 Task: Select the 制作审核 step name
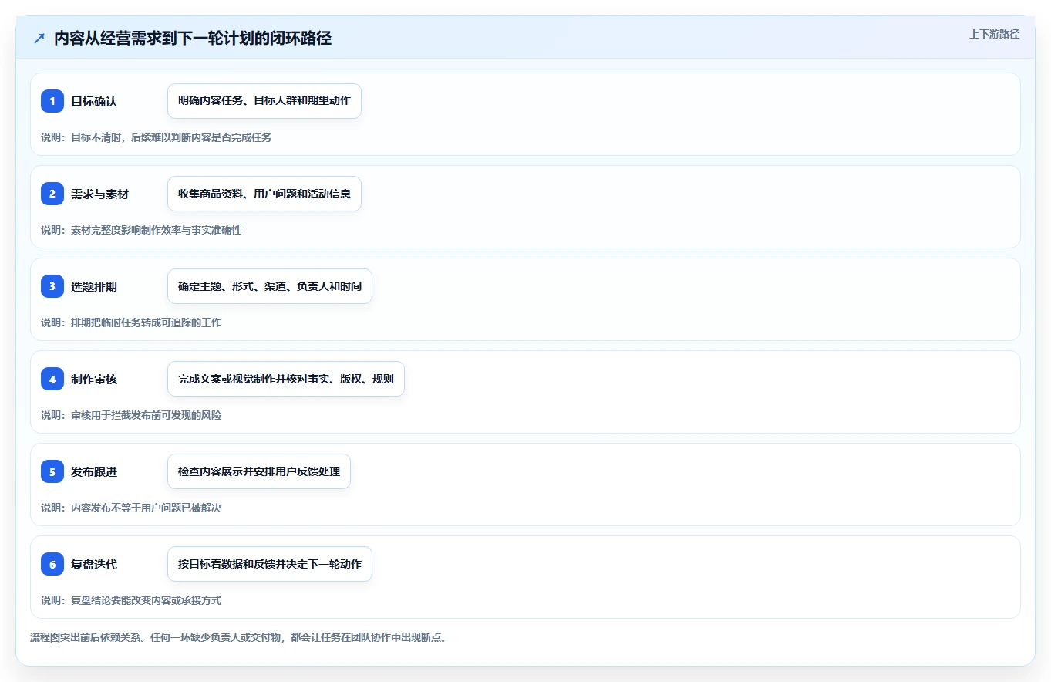pyautogui.click(x=94, y=379)
